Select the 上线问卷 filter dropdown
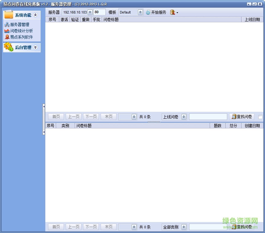This screenshot has height=233, width=265. click(x=174, y=116)
